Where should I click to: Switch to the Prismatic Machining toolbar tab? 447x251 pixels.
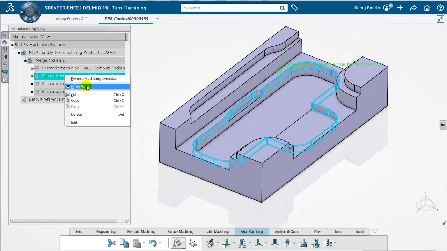click(141, 231)
